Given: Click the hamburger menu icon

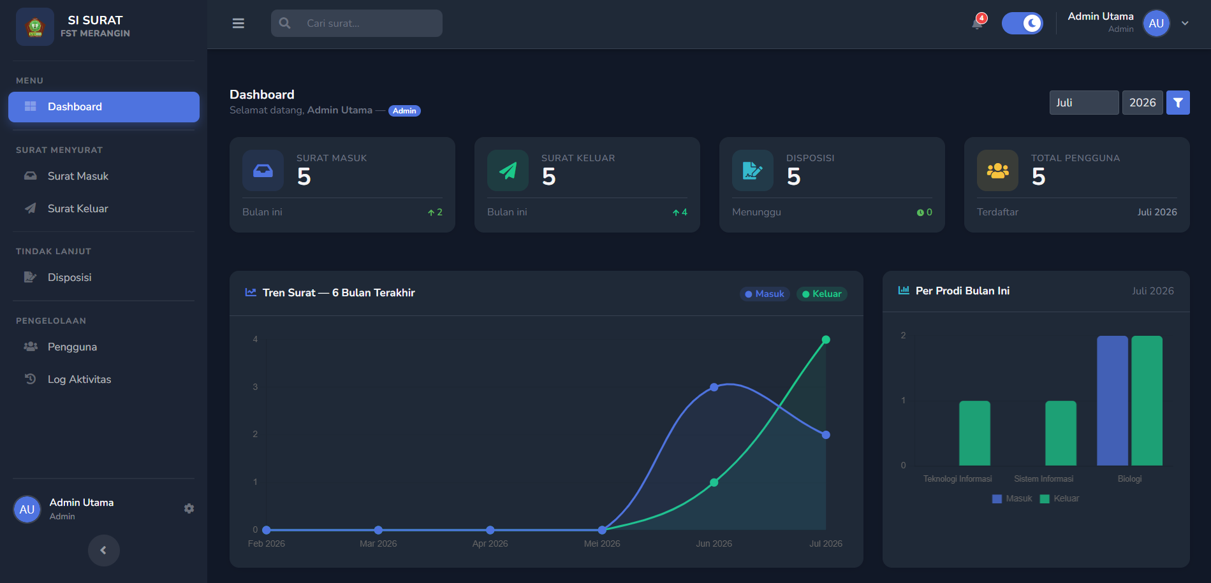Looking at the screenshot, I should tap(239, 24).
